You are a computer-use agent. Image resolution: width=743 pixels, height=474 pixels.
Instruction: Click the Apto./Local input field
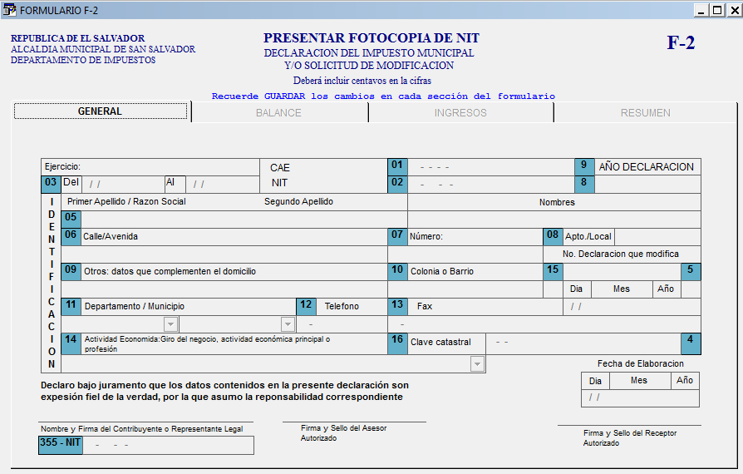pos(657,236)
